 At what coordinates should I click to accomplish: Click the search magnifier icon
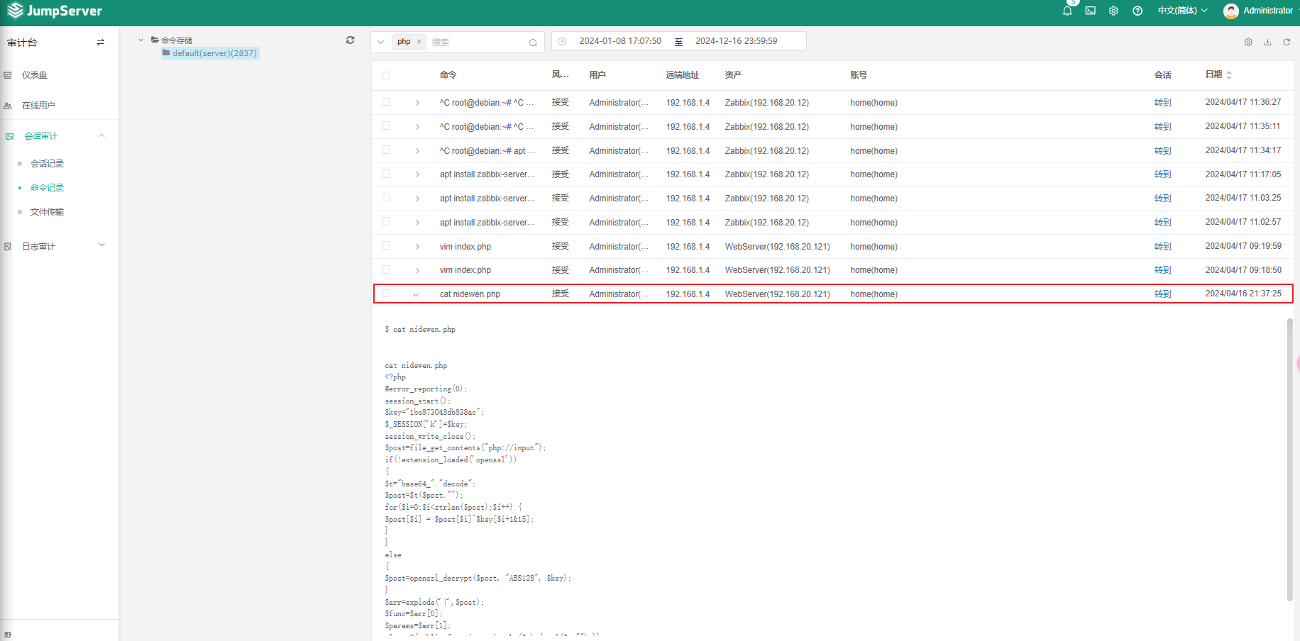[x=533, y=43]
